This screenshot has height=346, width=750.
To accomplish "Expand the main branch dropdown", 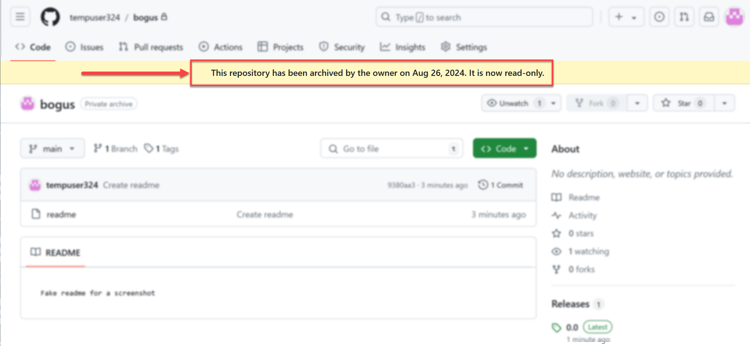I will click(x=52, y=149).
